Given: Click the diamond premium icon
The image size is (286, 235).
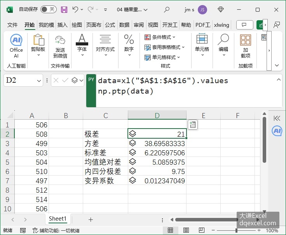Looking at the screenshot, I should click(221, 9).
